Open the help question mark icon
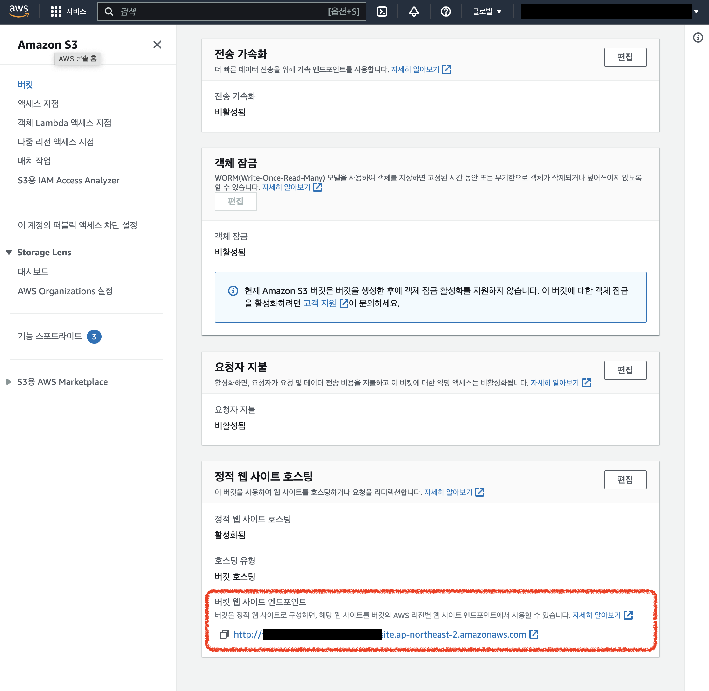709x691 pixels. click(446, 11)
